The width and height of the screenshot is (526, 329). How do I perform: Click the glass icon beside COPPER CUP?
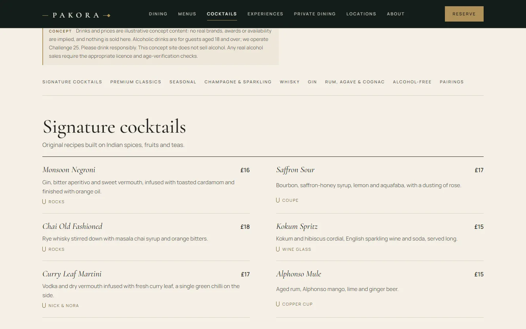coord(278,304)
